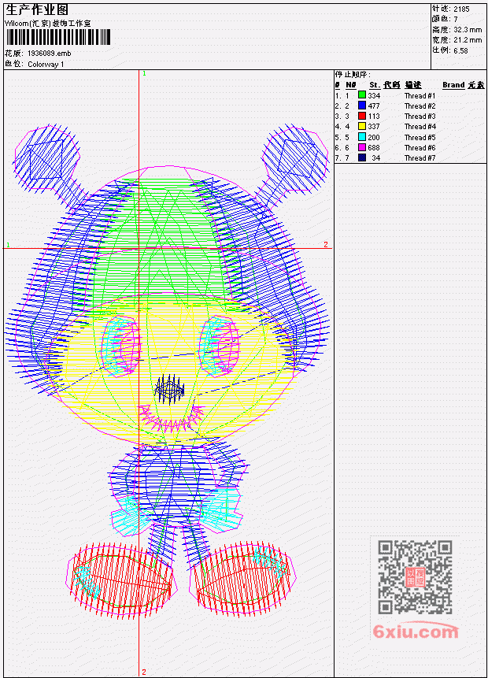488x678 pixels.
Task: Click the '停止顺序:' stop sequence heading
Action: (353, 75)
